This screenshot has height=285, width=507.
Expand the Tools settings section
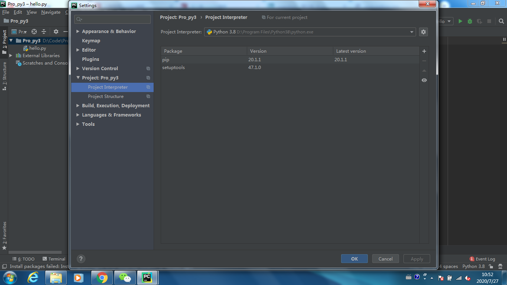[78, 124]
